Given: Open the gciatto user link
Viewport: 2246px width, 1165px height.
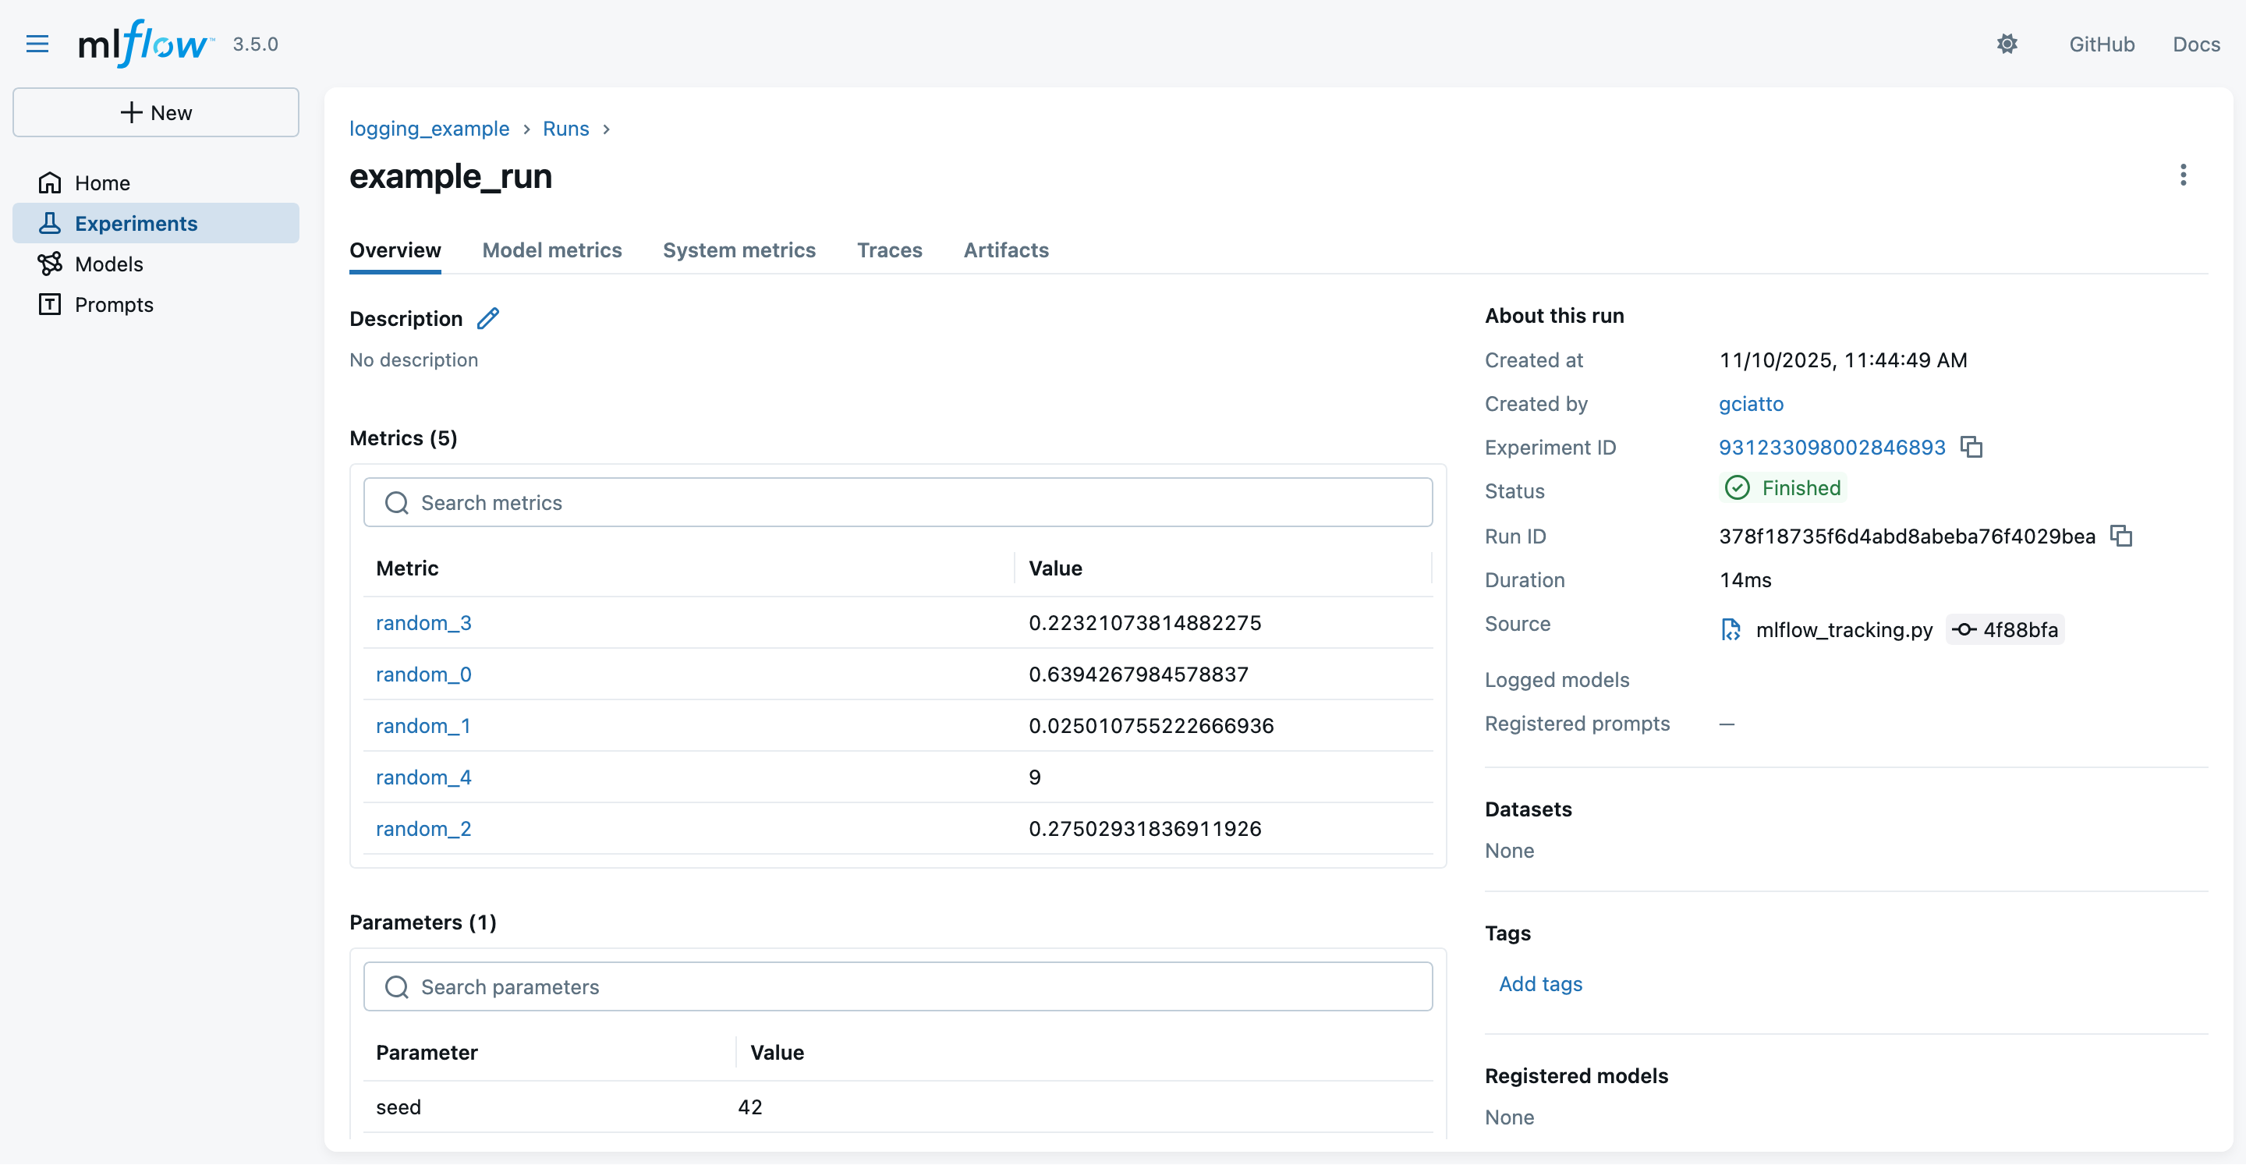Looking at the screenshot, I should tap(1751, 404).
